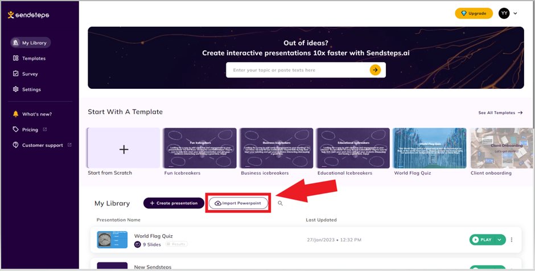This screenshot has height=271, width=535.
Task: Submit topic with the yellow arrow icon
Action: coord(375,70)
